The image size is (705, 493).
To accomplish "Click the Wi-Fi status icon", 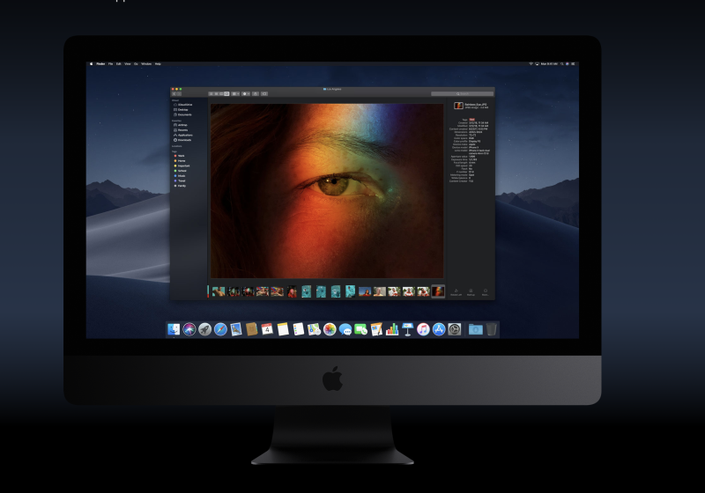I will tap(531, 63).
